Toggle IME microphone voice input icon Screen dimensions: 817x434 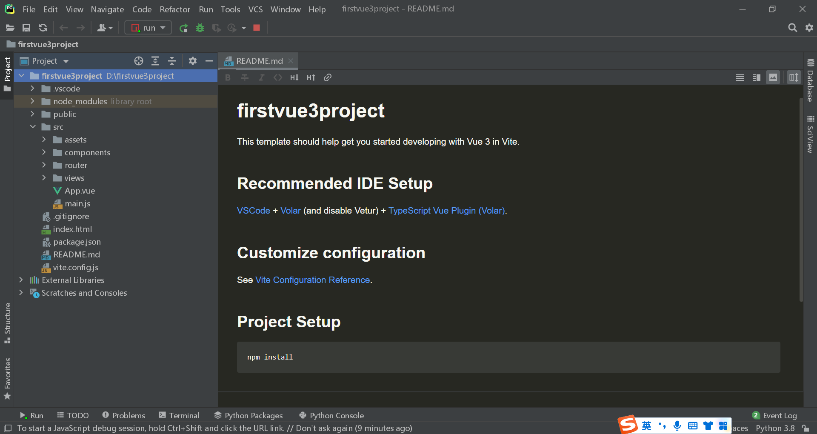point(677,425)
